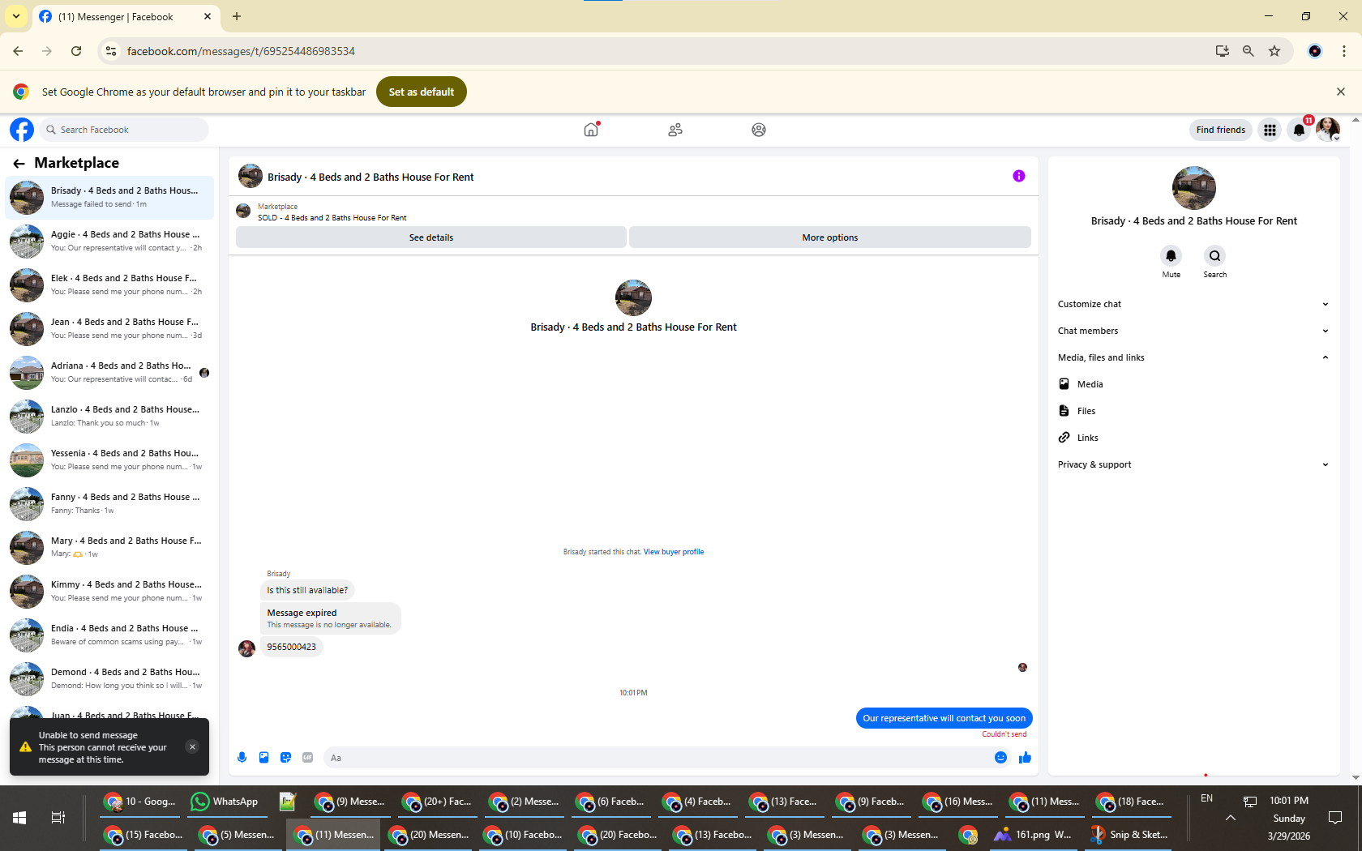Open the tab search dropdown arrow
This screenshot has width=1362, height=851.
[16, 16]
